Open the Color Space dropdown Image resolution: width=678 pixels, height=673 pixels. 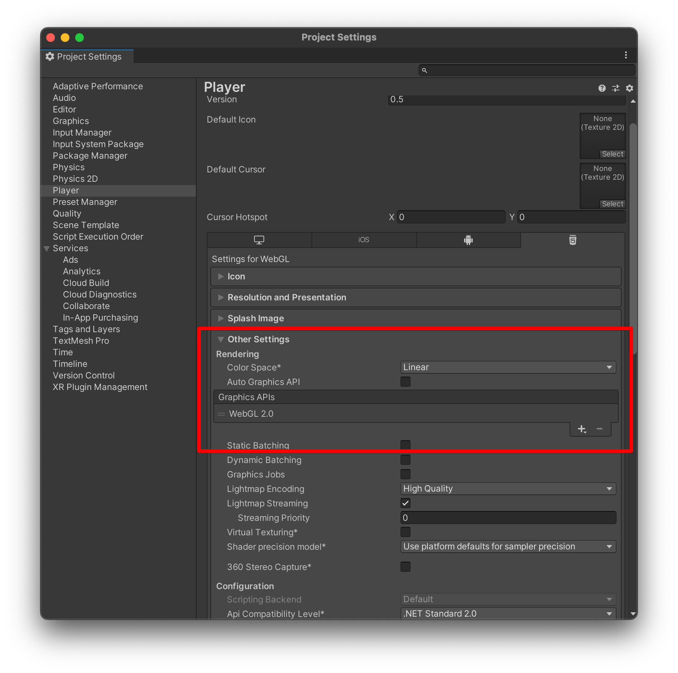[508, 367]
